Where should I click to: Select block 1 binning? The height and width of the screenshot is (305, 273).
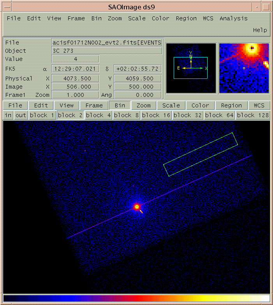pyautogui.click(x=42, y=115)
